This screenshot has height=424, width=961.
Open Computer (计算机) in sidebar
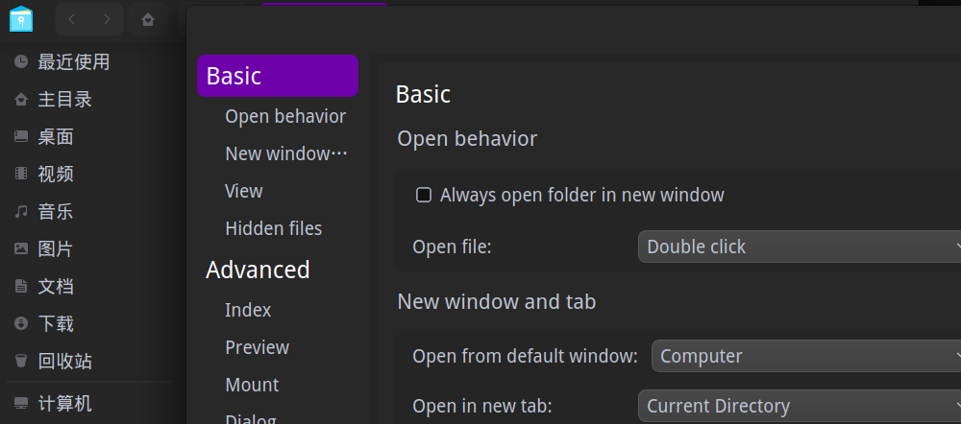[x=64, y=403]
